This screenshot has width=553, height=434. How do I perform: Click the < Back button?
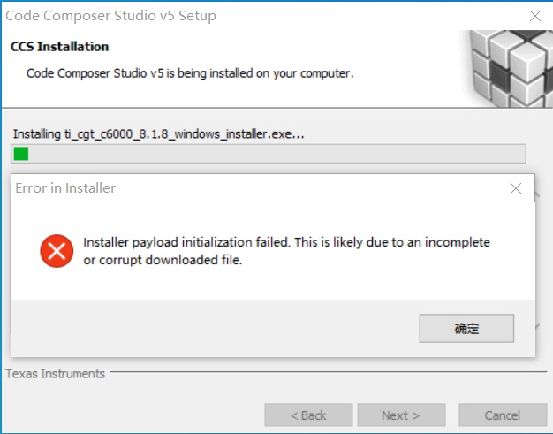tap(308, 415)
